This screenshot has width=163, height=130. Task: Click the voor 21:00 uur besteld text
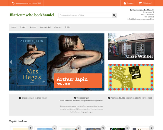tap(81, 101)
